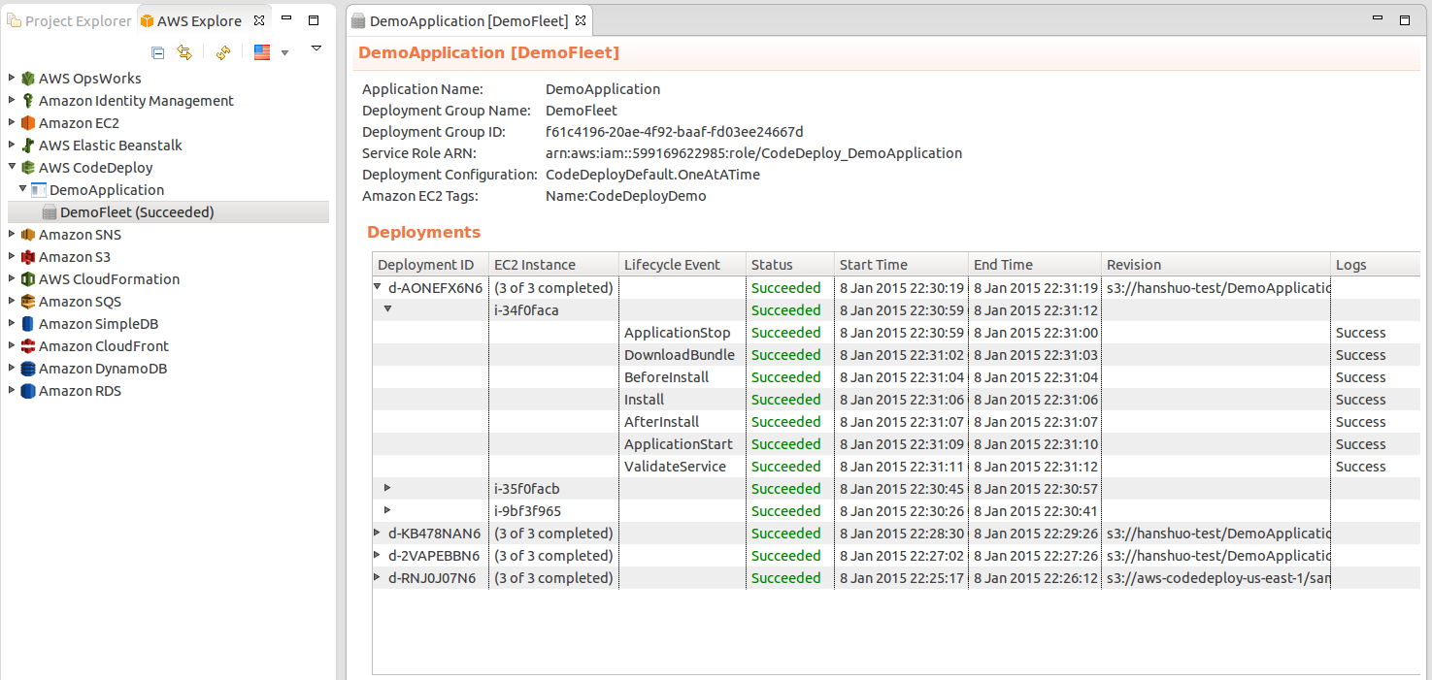Screen dimensions: 1432x680
Task: Open the AWS Explorer view menu
Action: (316, 49)
